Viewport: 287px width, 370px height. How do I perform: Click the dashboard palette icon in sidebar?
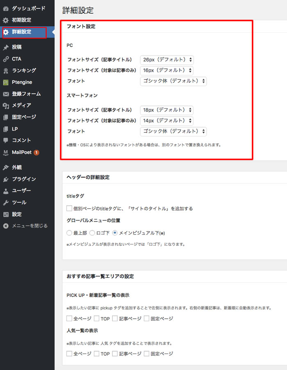(5, 8)
